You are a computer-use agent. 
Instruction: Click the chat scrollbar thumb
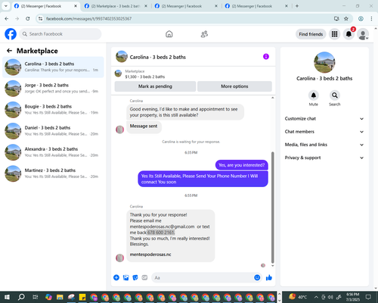coord(272,207)
